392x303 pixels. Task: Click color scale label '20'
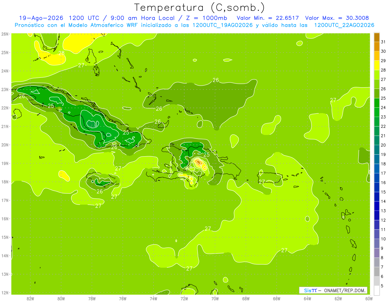click(384, 145)
